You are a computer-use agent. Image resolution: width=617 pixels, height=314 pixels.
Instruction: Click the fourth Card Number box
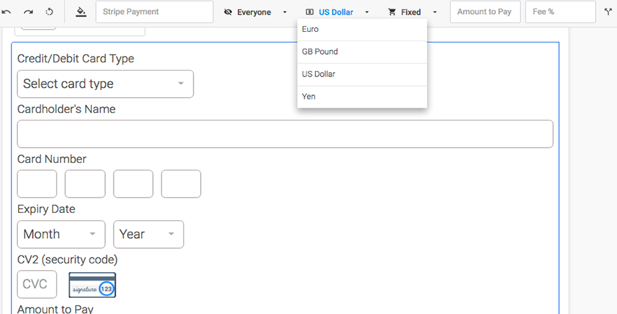pos(181,184)
